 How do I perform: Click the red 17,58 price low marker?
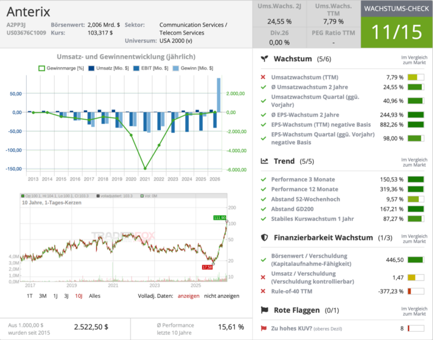(207, 267)
